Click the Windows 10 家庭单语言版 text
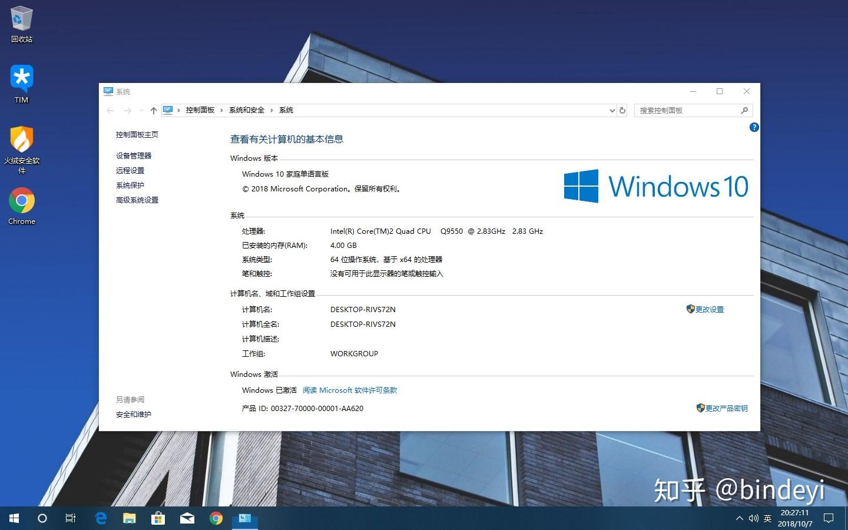 pyautogui.click(x=286, y=174)
